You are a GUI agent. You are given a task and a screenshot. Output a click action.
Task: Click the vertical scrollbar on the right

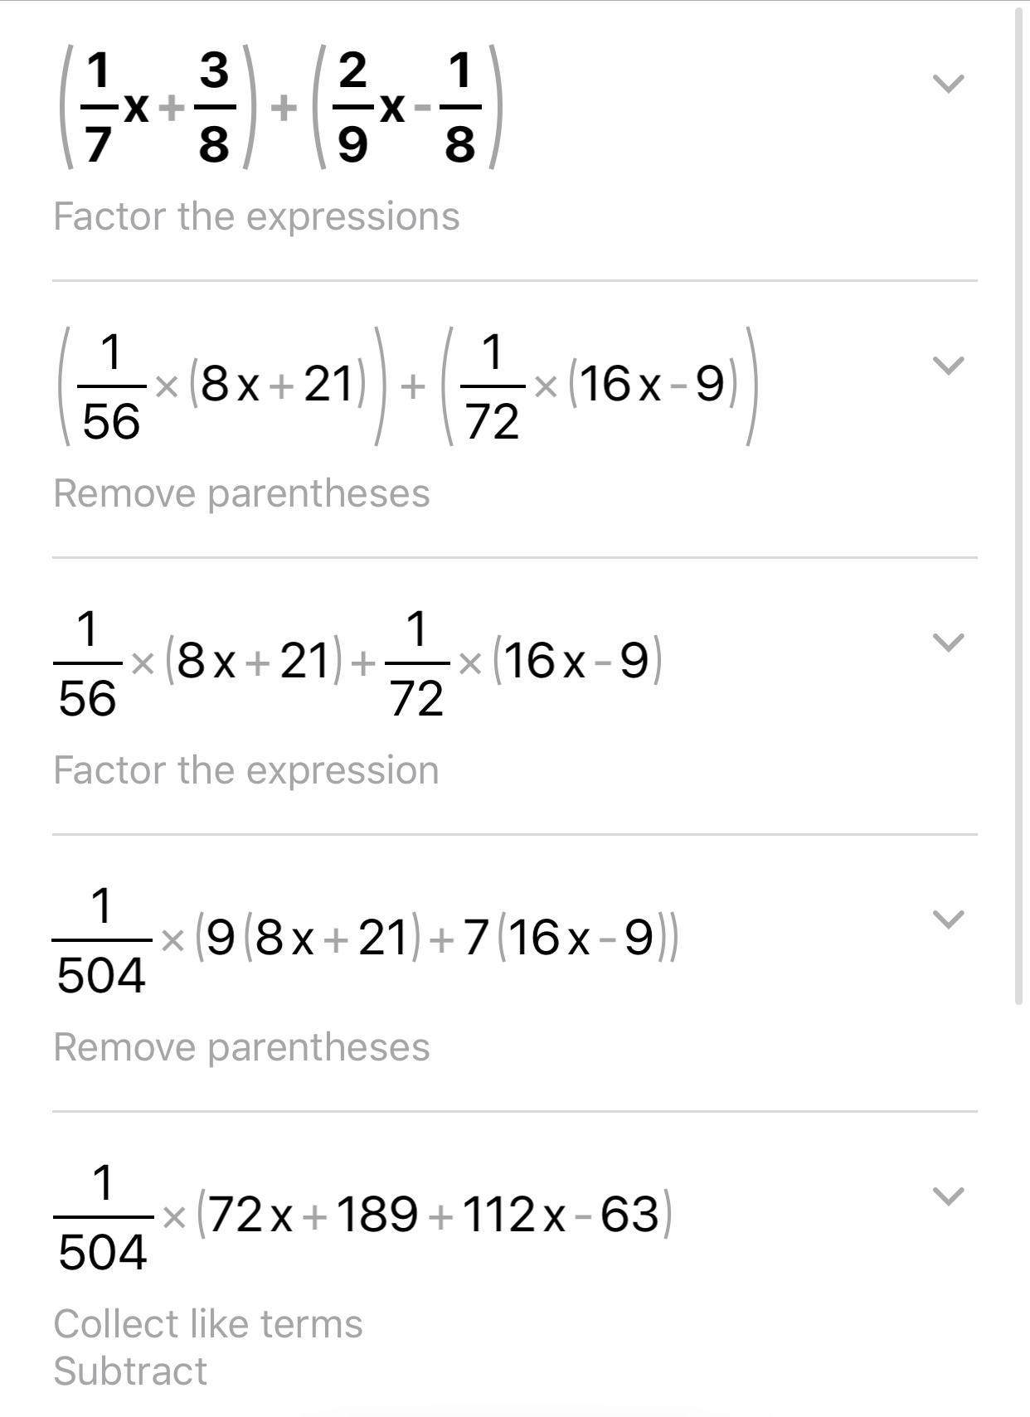[x=1019, y=506]
